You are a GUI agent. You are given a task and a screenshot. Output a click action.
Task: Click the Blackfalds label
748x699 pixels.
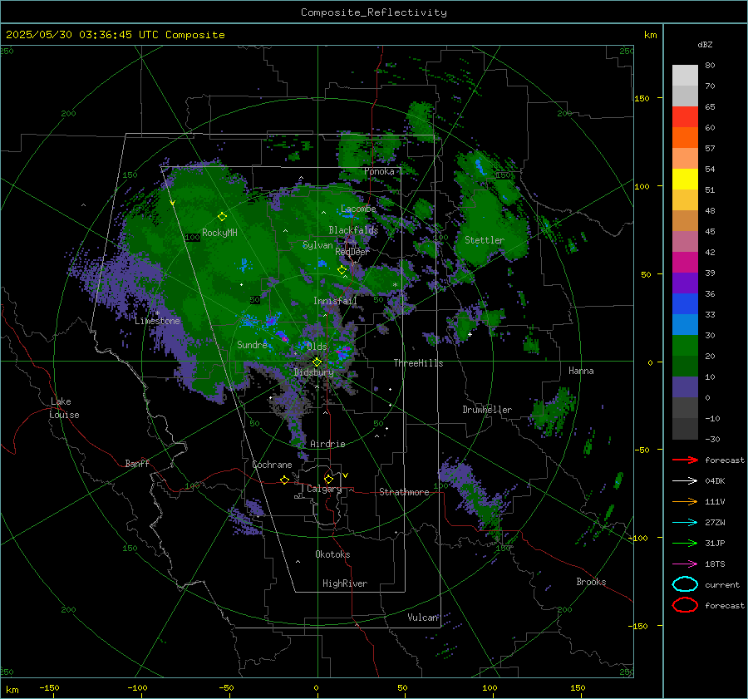(x=353, y=230)
